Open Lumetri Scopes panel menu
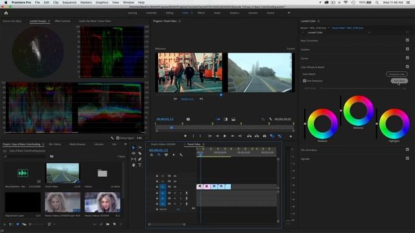Image resolution: width=415 pixels, height=233 pixels. tap(49, 21)
